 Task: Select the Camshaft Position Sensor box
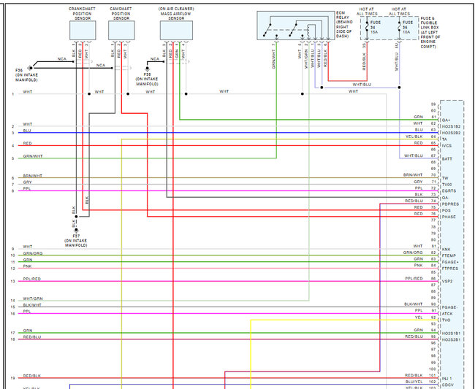(121, 30)
